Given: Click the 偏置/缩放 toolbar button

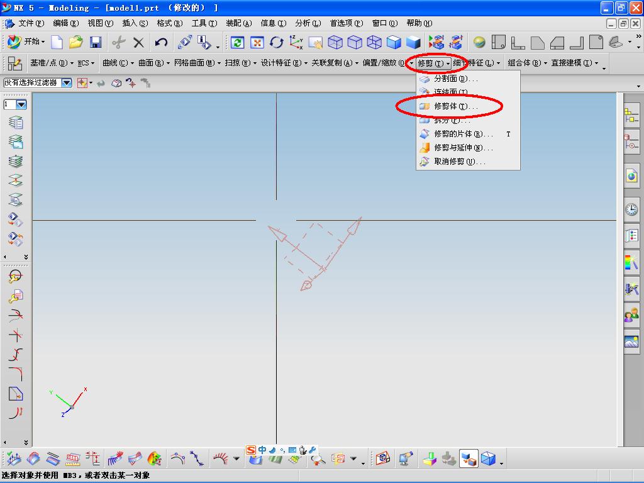Looking at the screenshot, I should pyautogui.click(x=387, y=63).
